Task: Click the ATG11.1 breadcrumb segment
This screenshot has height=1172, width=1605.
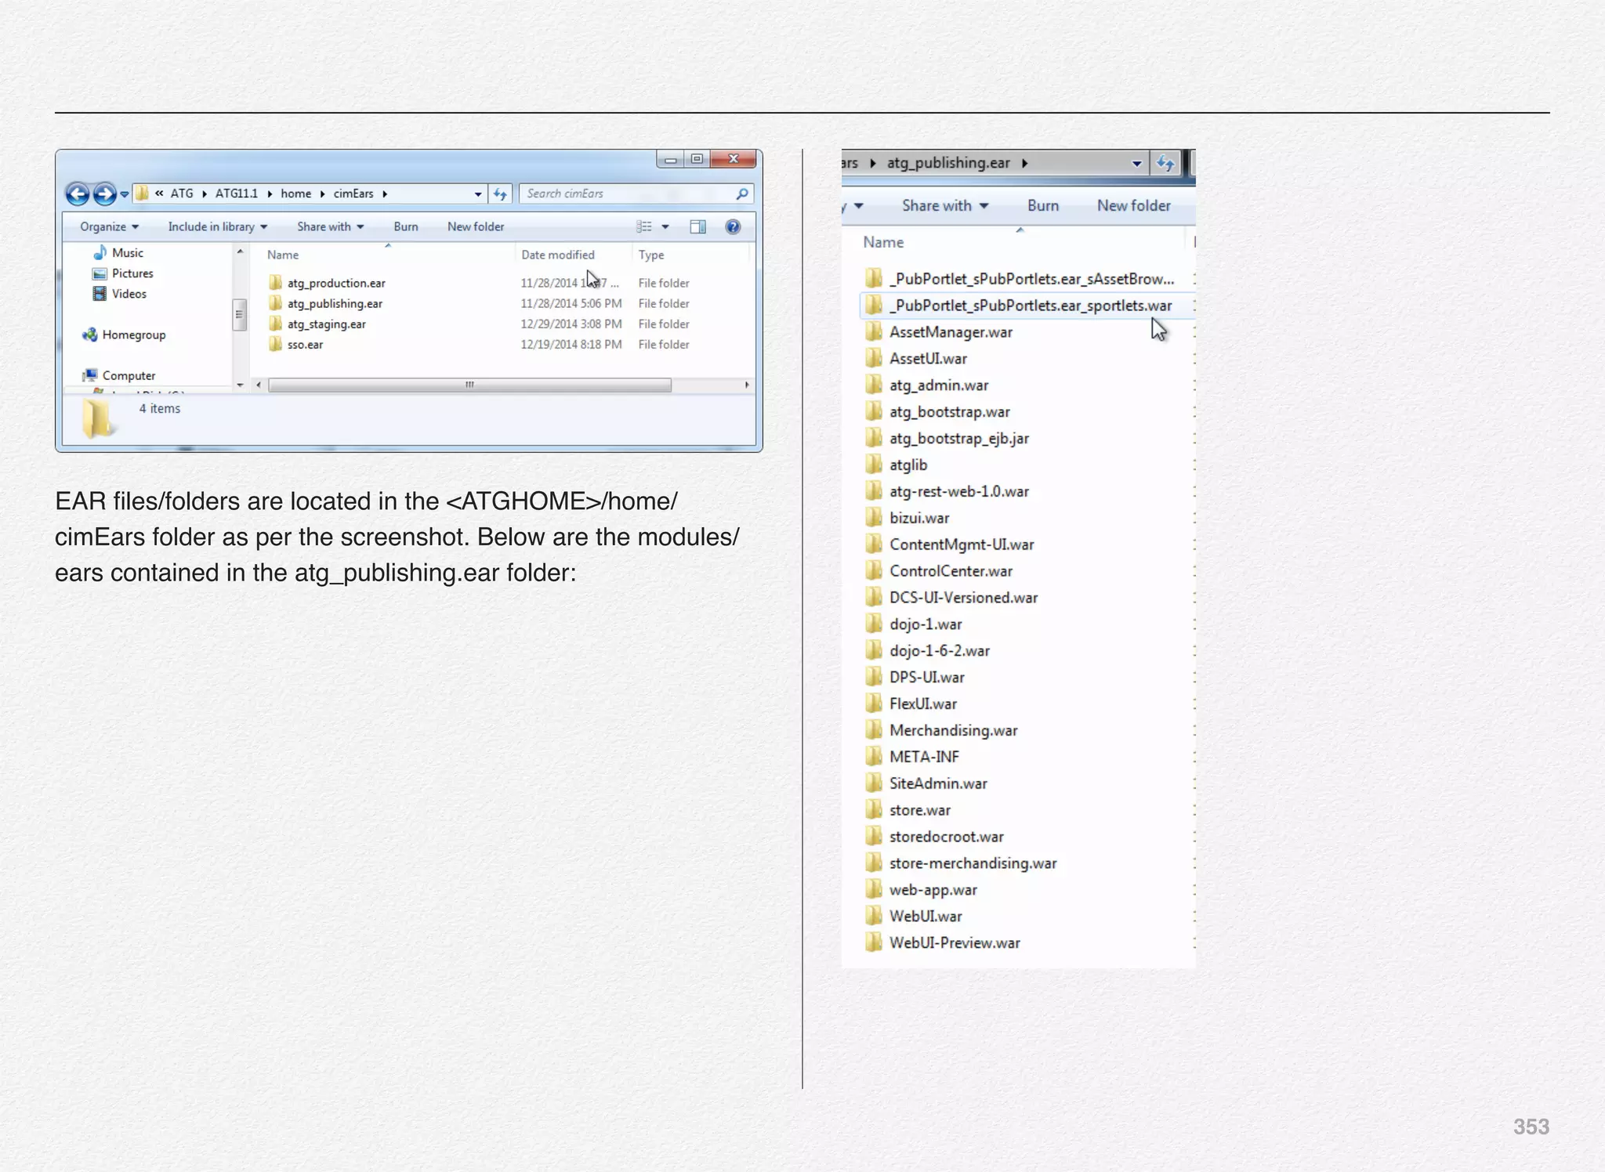Action: tap(237, 194)
